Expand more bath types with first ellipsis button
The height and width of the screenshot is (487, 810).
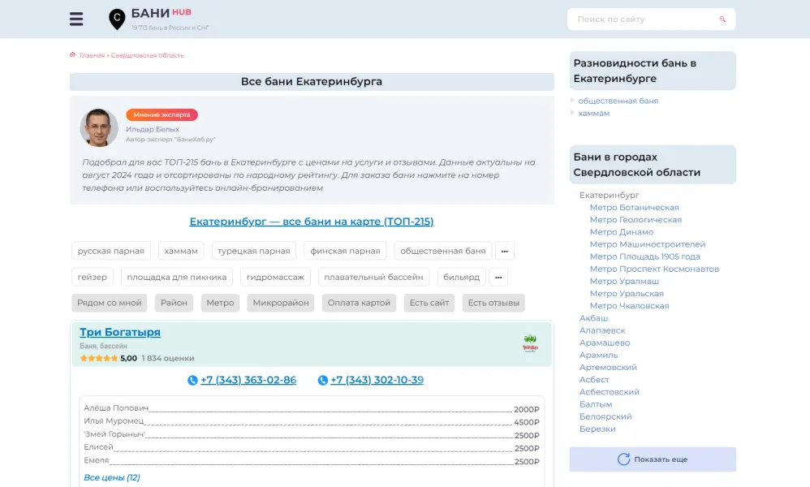[504, 251]
